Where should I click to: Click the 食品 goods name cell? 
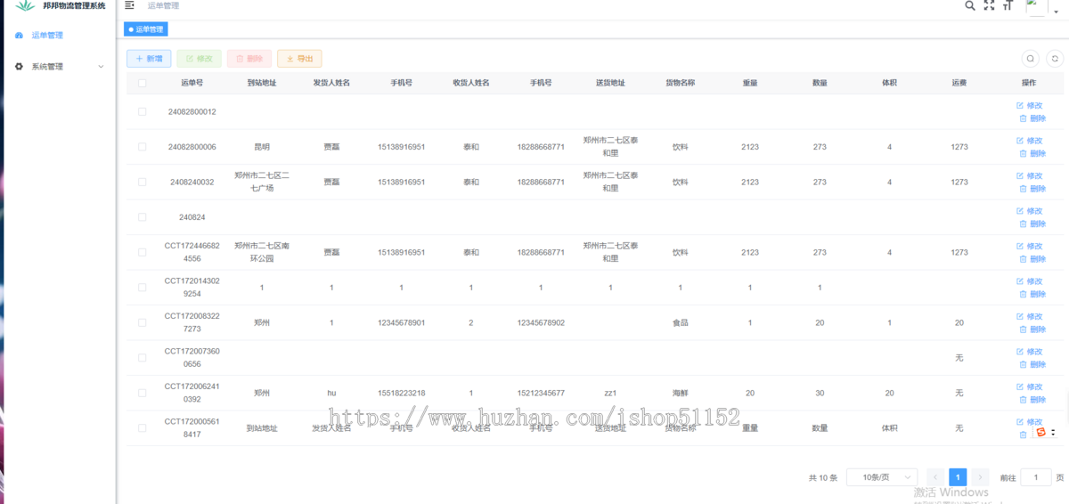[680, 322]
